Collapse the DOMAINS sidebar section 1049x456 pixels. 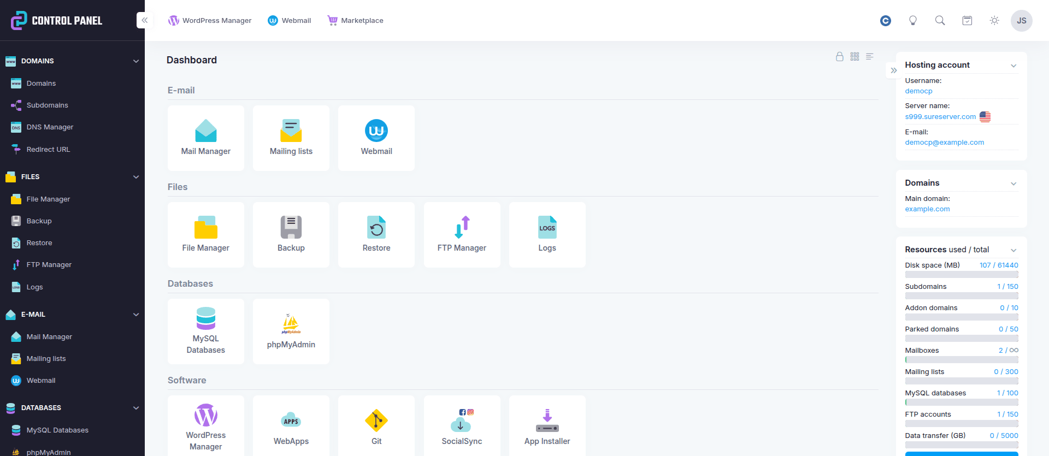click(136, 61)
